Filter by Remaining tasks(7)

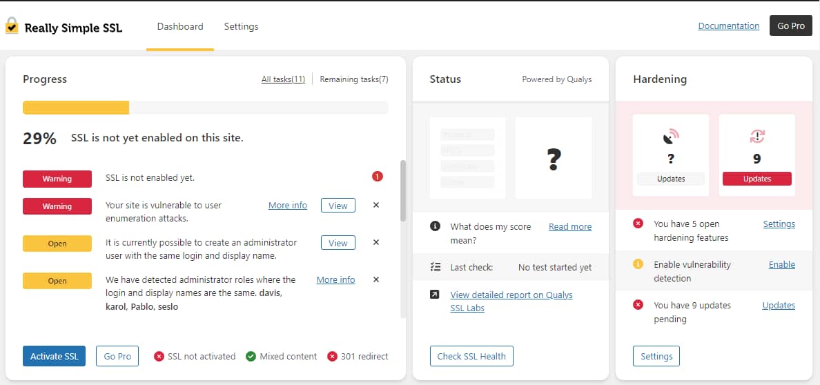(x=353, y=79)
